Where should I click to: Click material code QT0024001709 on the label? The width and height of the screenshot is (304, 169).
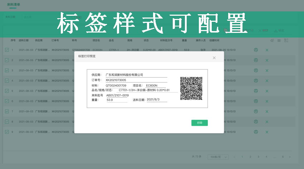coord(116,85)
